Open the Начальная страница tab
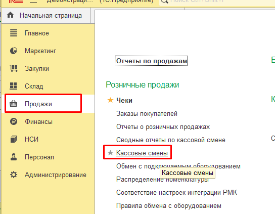This screenshot has width=275, height=214. [x=46, y=16]
